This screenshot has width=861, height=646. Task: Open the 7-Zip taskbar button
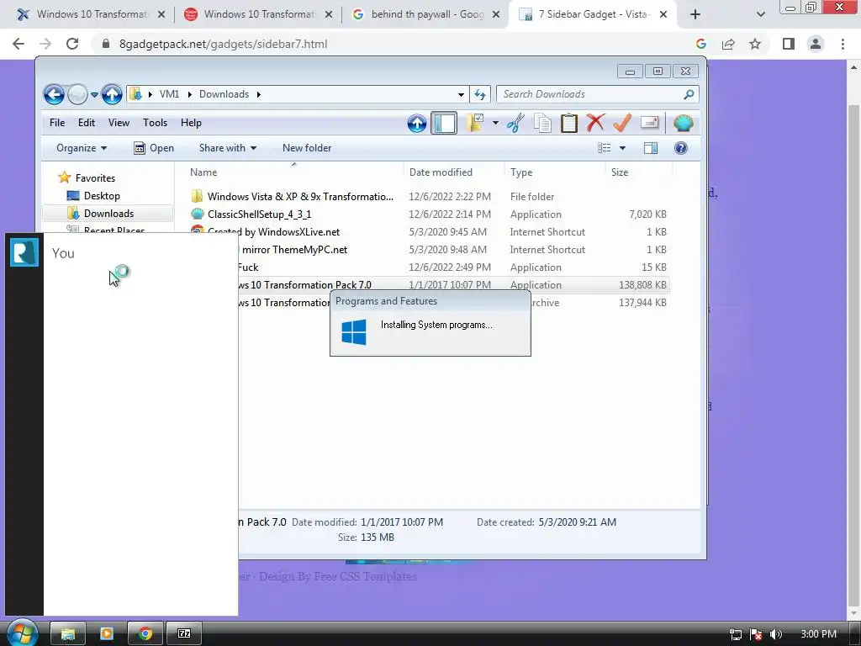[184, 634]
